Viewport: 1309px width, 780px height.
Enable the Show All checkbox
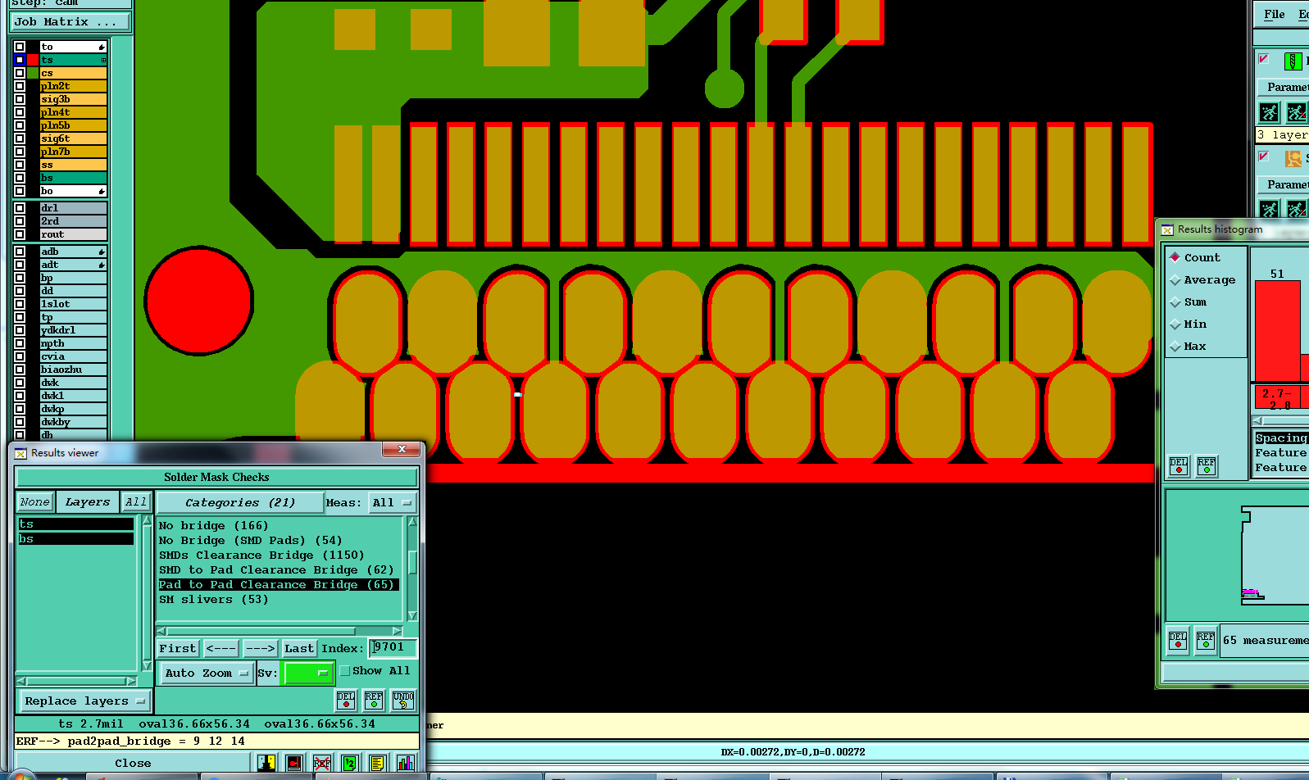coord(345,671)
